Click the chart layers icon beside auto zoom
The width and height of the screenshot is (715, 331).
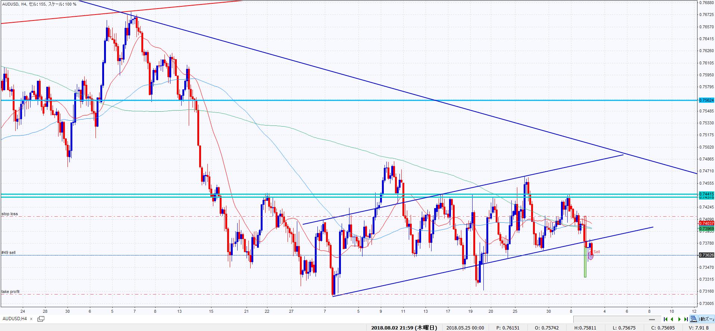[693, 319]
